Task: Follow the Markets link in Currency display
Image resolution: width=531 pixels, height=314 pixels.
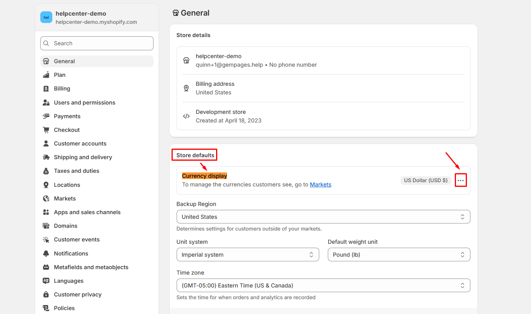Action: coord(320,184)
